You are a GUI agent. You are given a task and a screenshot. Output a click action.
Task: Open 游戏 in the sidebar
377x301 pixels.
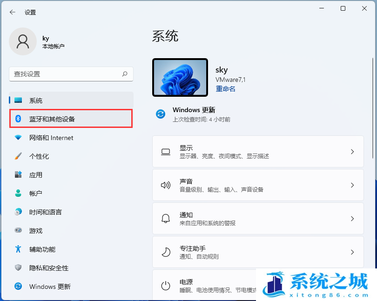(71, 230)
